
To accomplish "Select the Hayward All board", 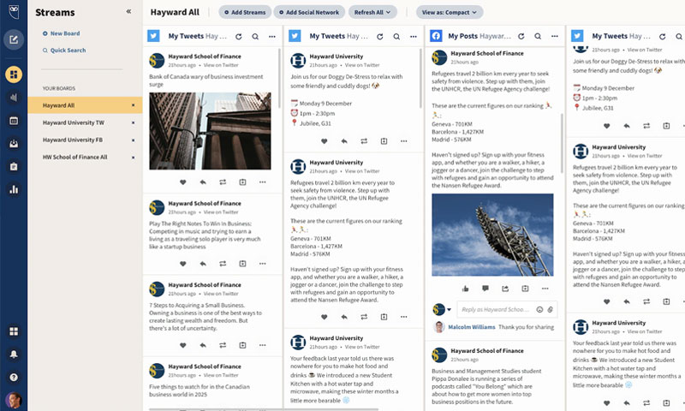I will [x=85, y=105].
